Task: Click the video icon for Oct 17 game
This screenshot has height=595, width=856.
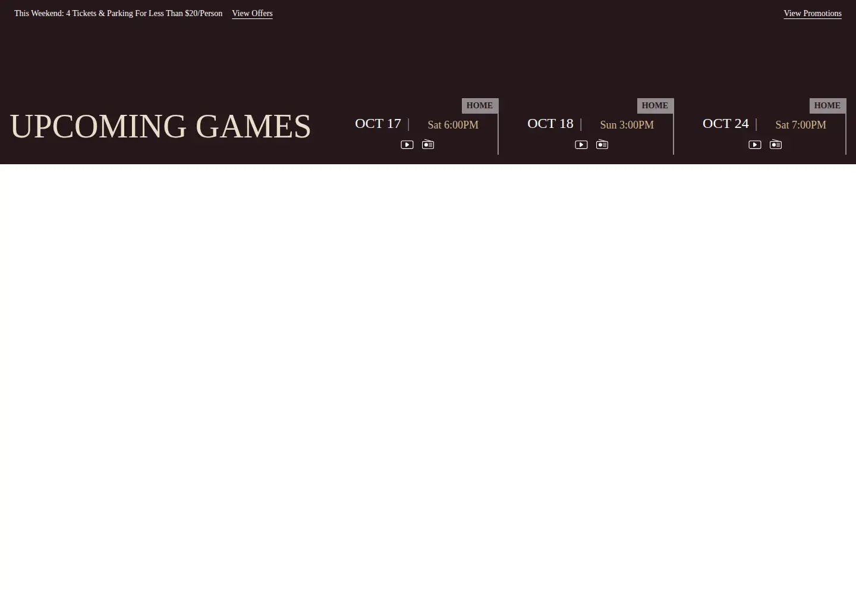Action: click(x=407, y=145)
